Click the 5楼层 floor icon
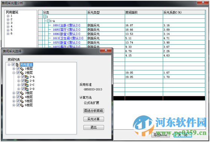This screenshot has height=142, width=210. [22, 101]
